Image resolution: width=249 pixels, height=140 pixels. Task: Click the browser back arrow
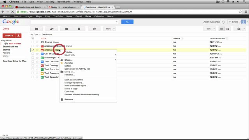[3, 12]
